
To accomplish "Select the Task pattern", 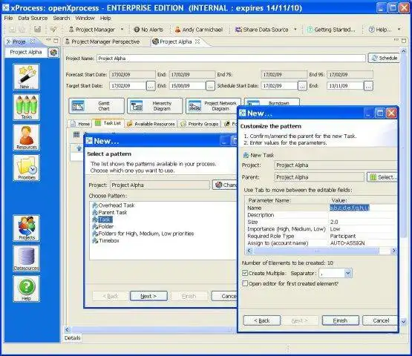I will (x=102, y=220).
